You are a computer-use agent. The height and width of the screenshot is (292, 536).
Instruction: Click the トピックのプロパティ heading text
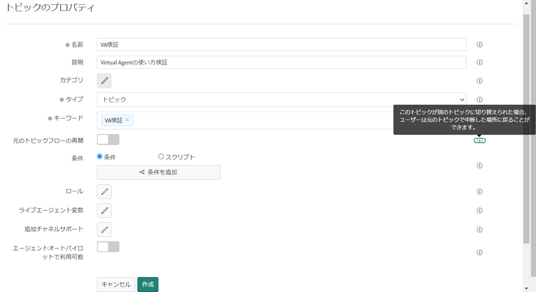pos(50,7)
